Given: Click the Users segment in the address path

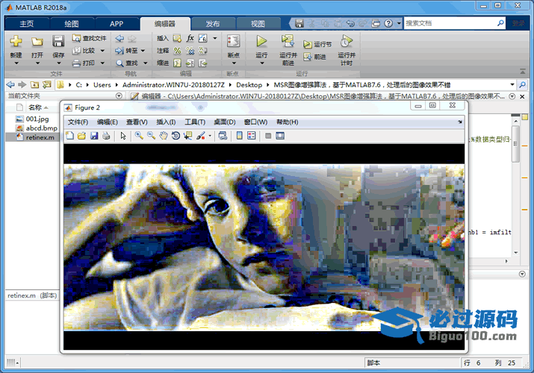Looking at the screenshot, I should pyautogui.click(x=102, y=84).
